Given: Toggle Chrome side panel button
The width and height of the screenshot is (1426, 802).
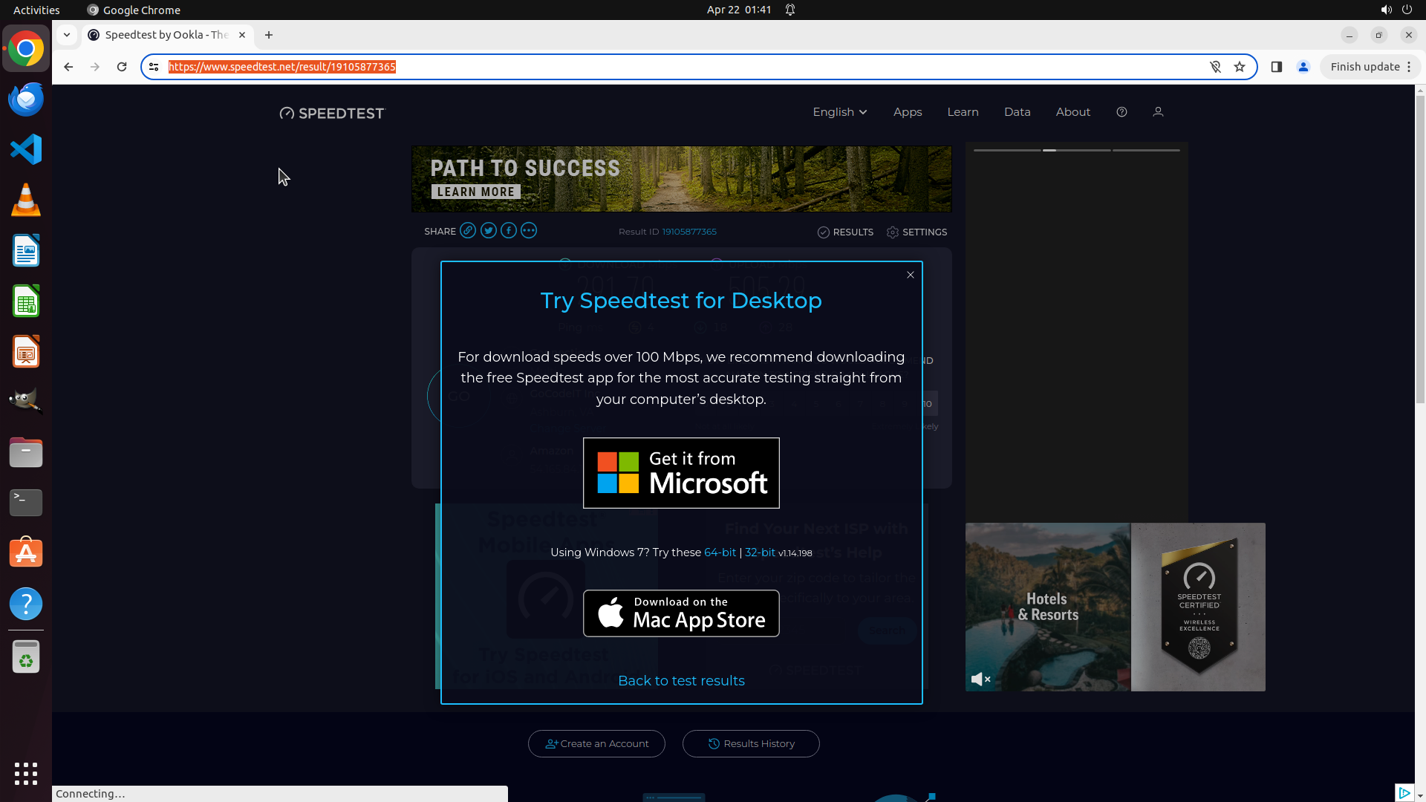Looking at the screenshot, I should [x=1276, y=67].
